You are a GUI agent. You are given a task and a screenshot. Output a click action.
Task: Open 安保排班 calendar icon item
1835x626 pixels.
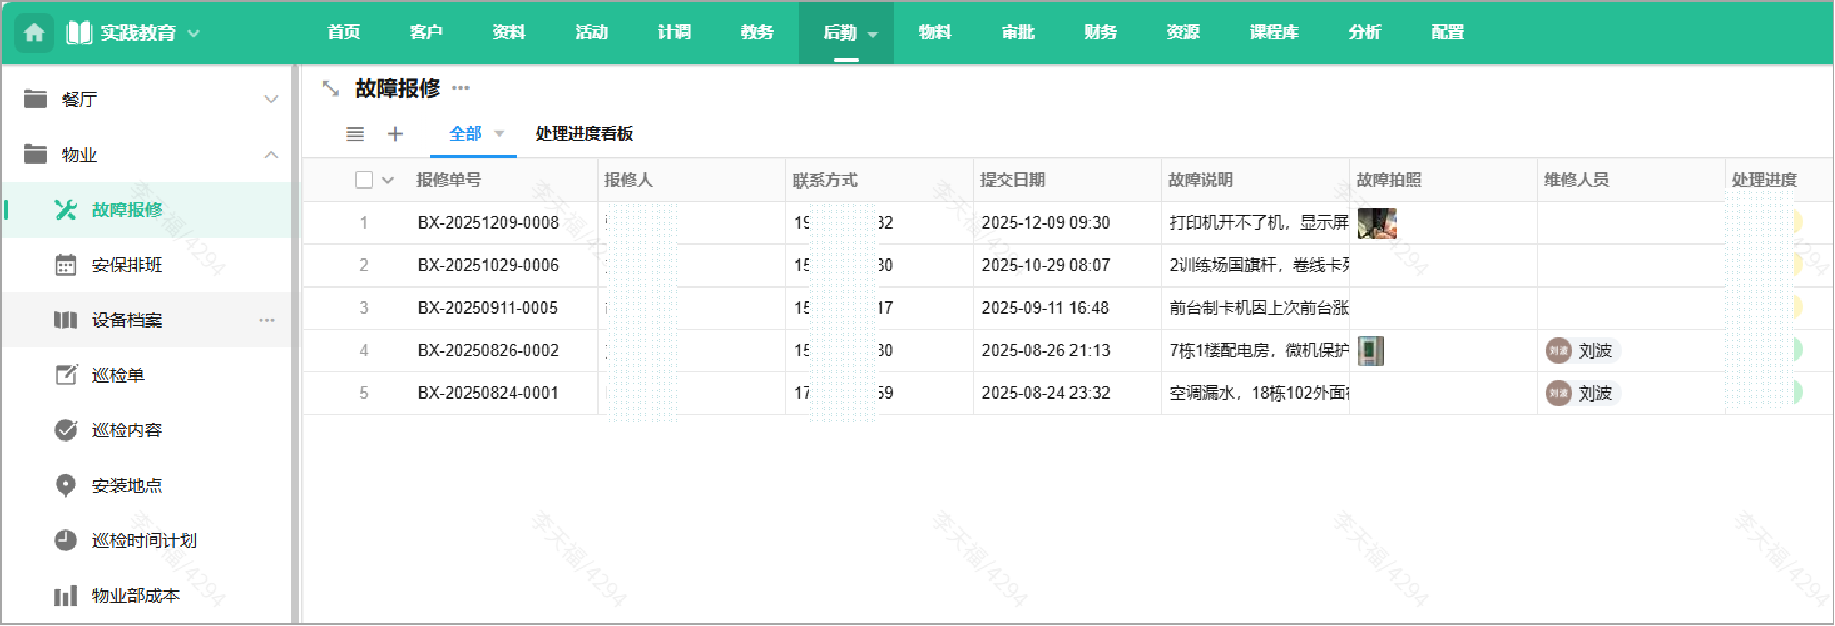pos(127,266)
